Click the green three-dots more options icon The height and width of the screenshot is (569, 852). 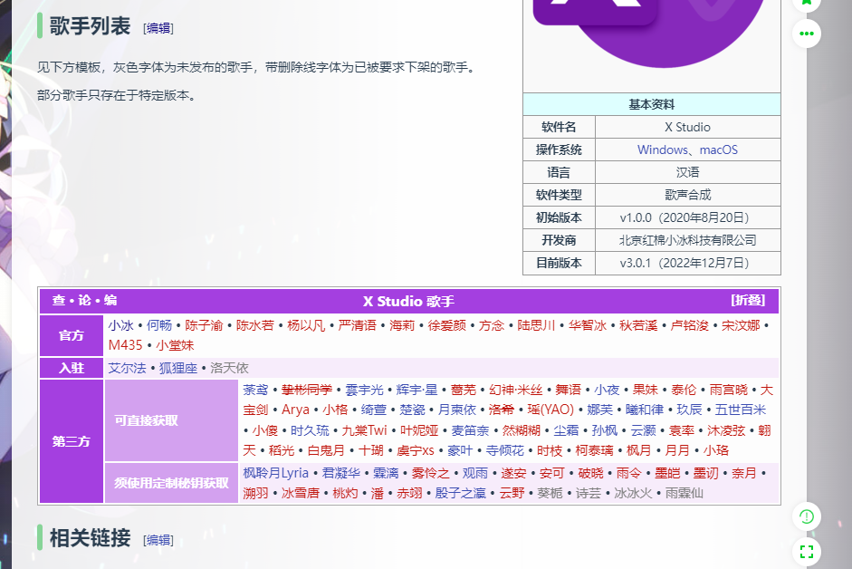807,34
